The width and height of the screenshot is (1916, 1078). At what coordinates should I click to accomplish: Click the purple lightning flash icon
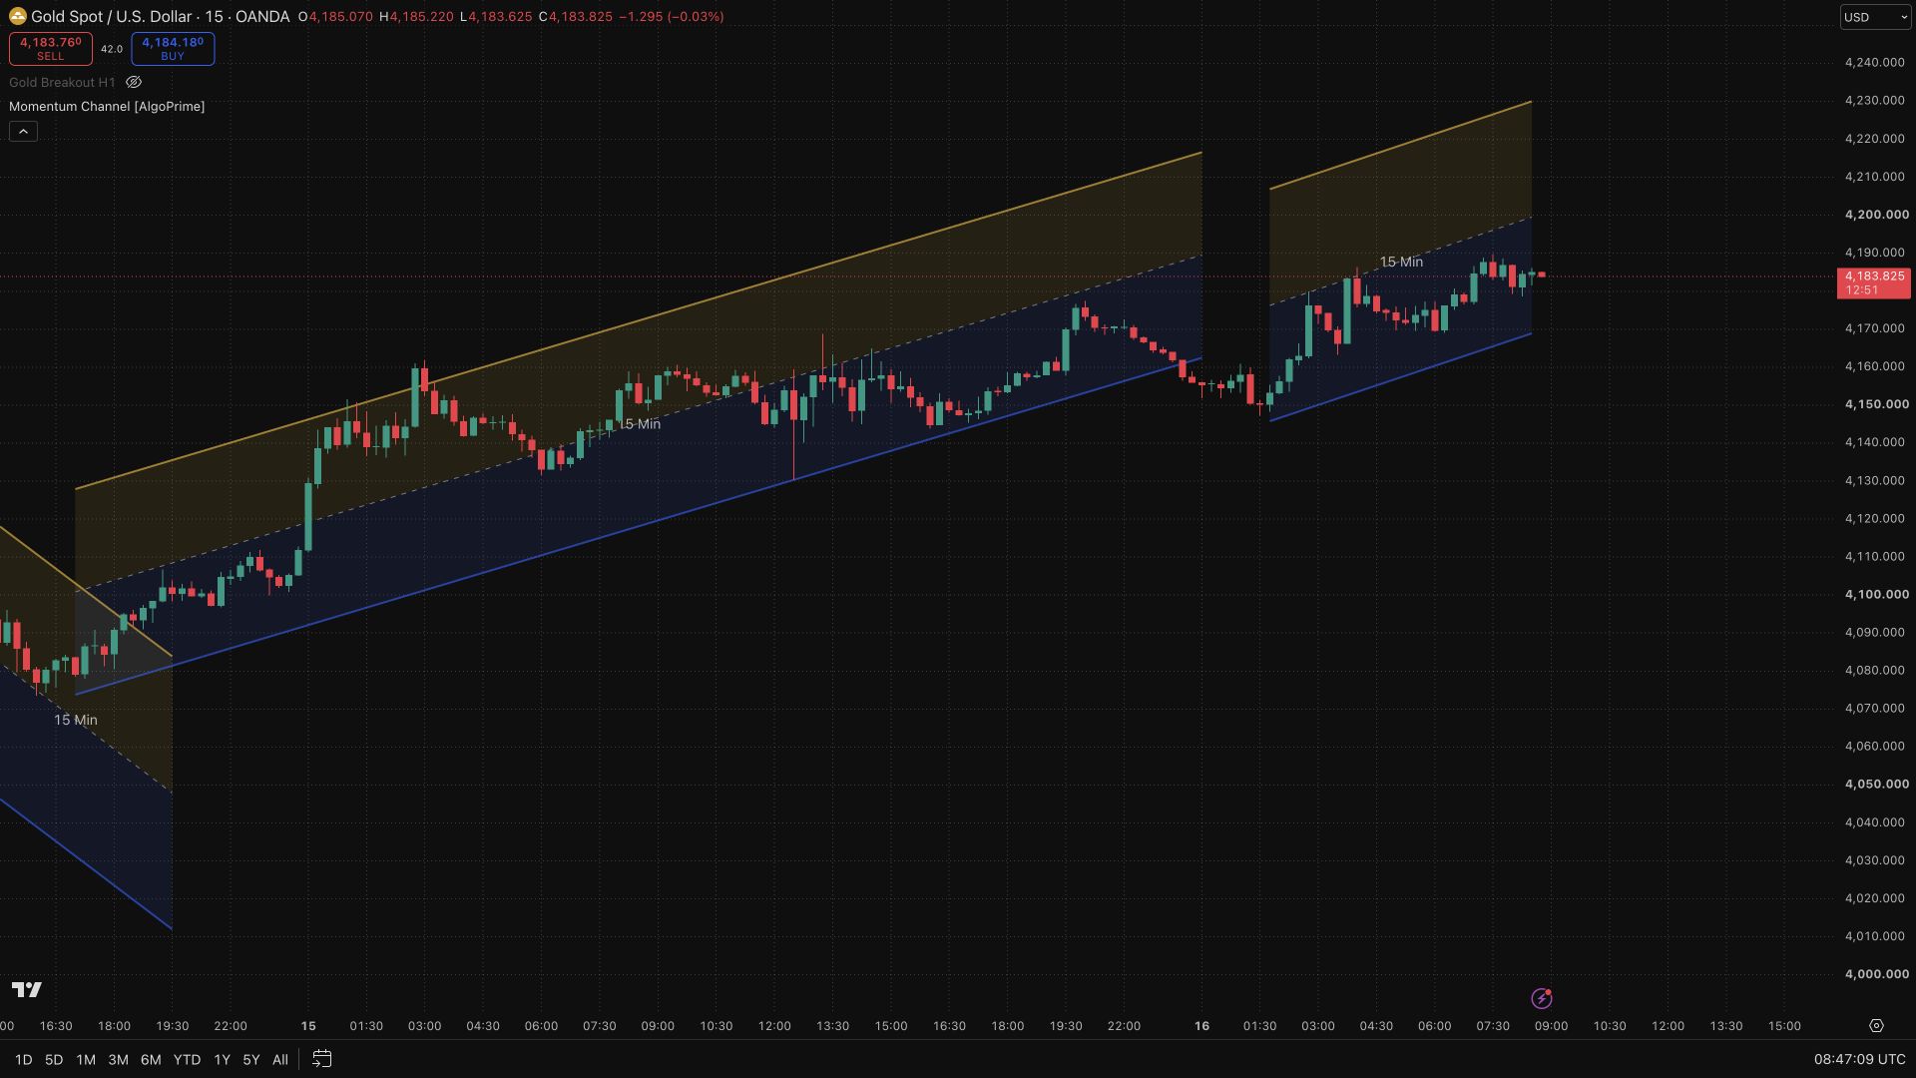click(x=1542, y=998)
